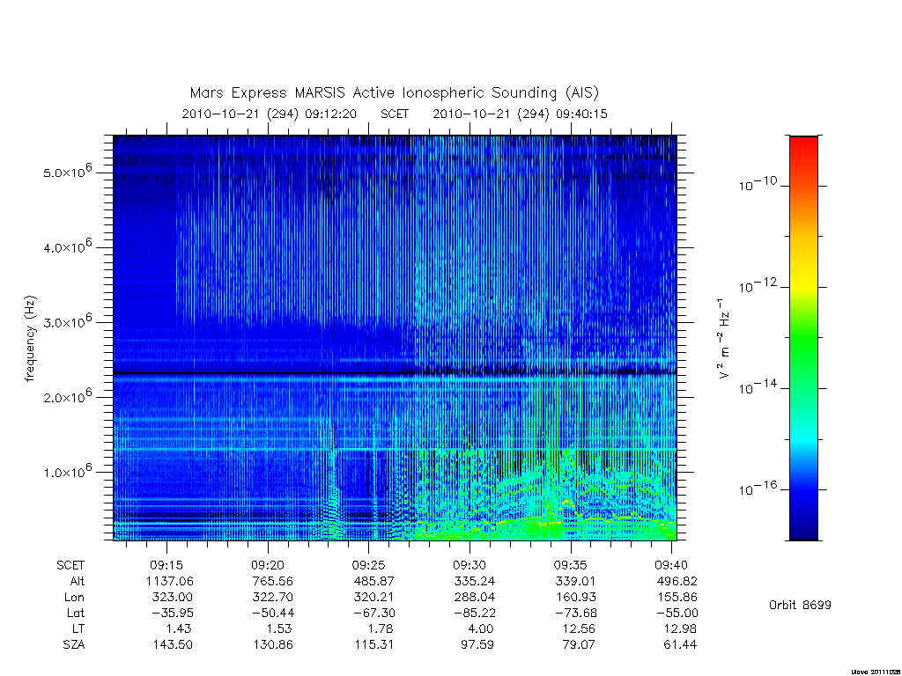Click the 'Orbit 8699' label

[800, 605]
